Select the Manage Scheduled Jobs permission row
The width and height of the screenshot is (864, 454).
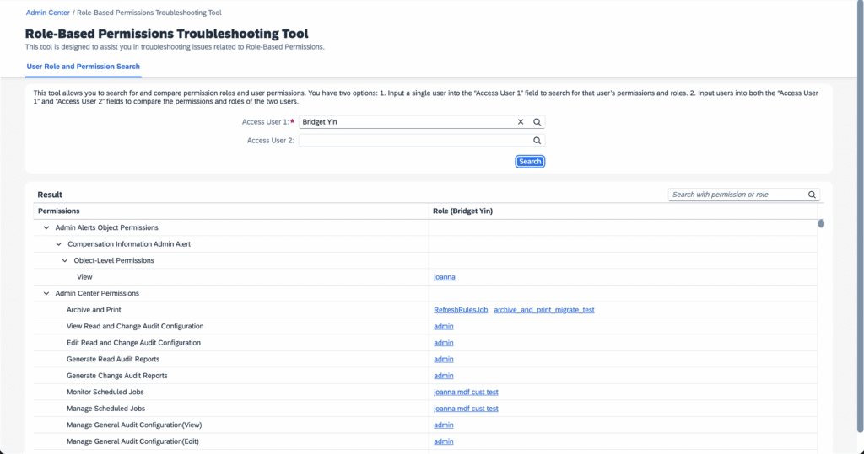click(425, 409)
